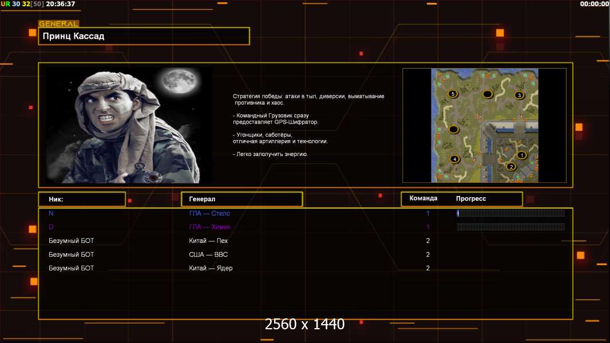
Task: Click the empty marker on map's left side
Action: [454, 130]
